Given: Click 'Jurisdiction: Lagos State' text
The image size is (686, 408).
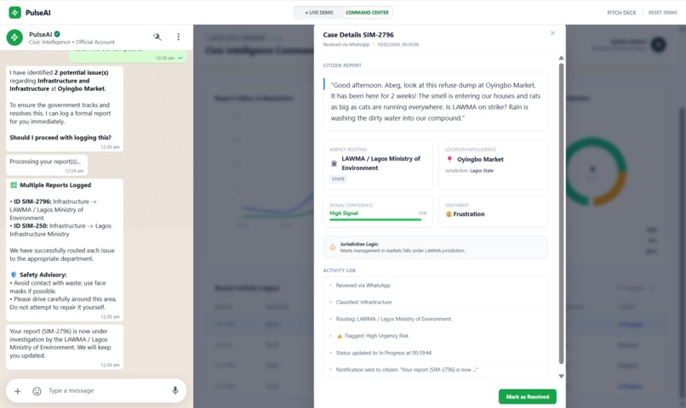Looking at the screenshot, I should click(469, 171).
